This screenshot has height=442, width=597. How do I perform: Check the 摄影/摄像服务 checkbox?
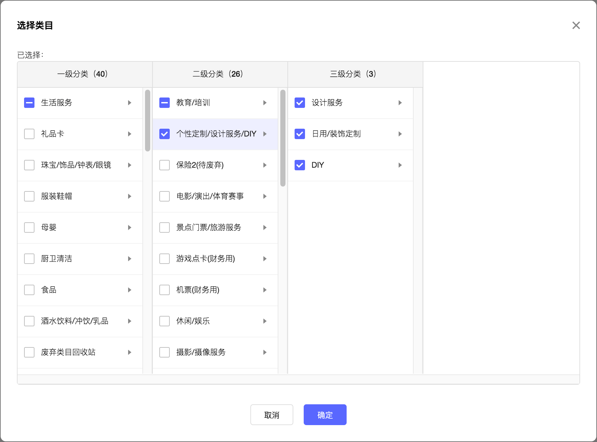pyautogui.click(x=165, y=352)
